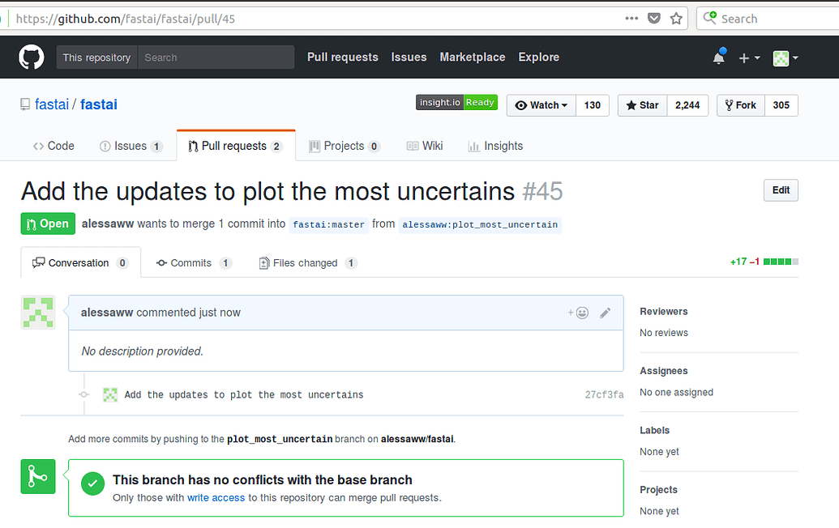Expand the plus create-new menu
Screen dimensions: 839x528
(748, 57)
